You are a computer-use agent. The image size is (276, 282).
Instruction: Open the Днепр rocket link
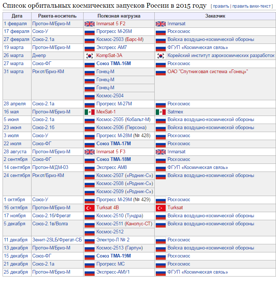[39, 55]
